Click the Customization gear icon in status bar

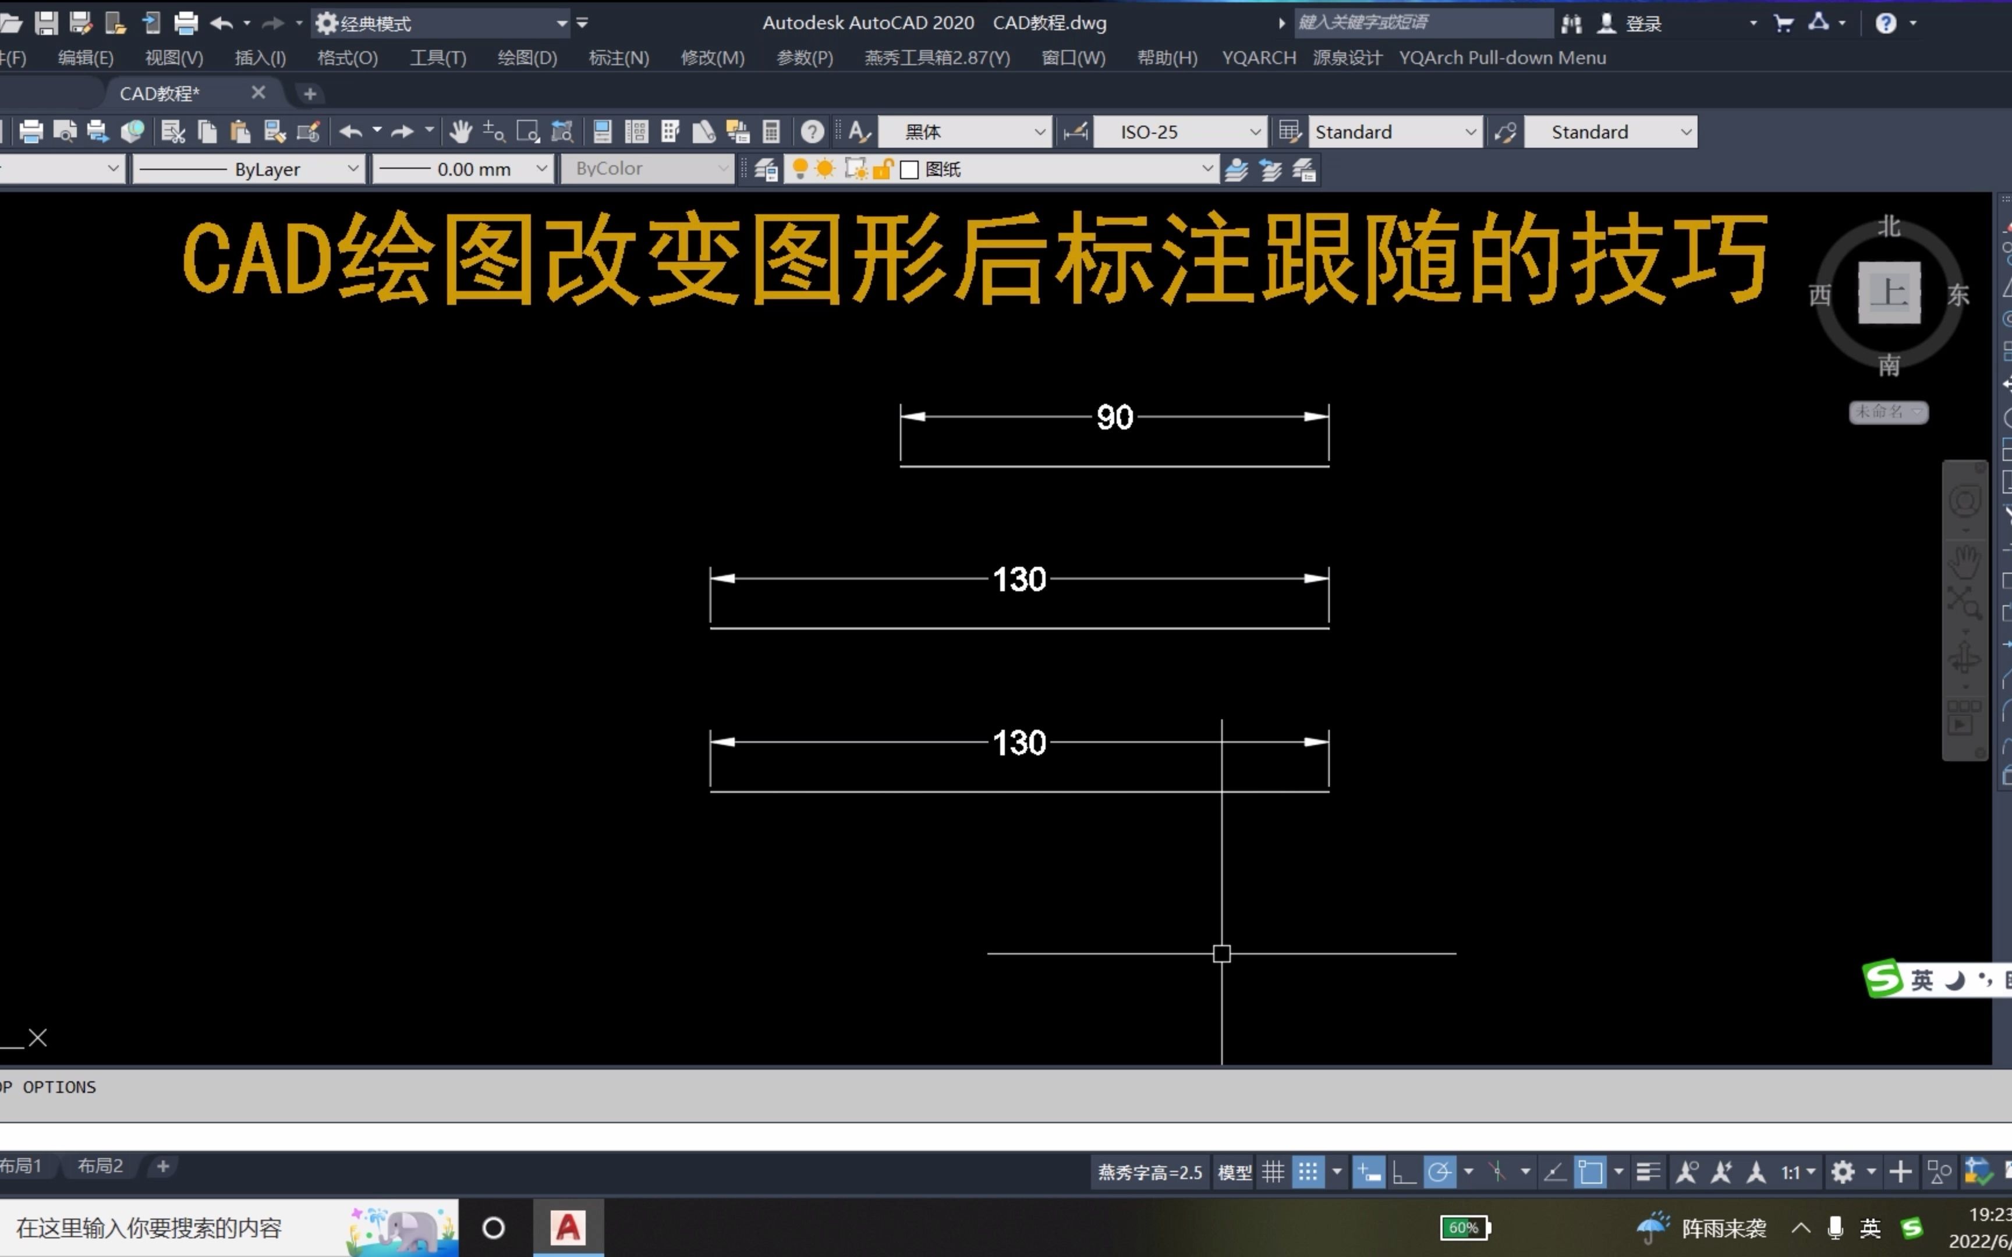coord(1843,1172)
